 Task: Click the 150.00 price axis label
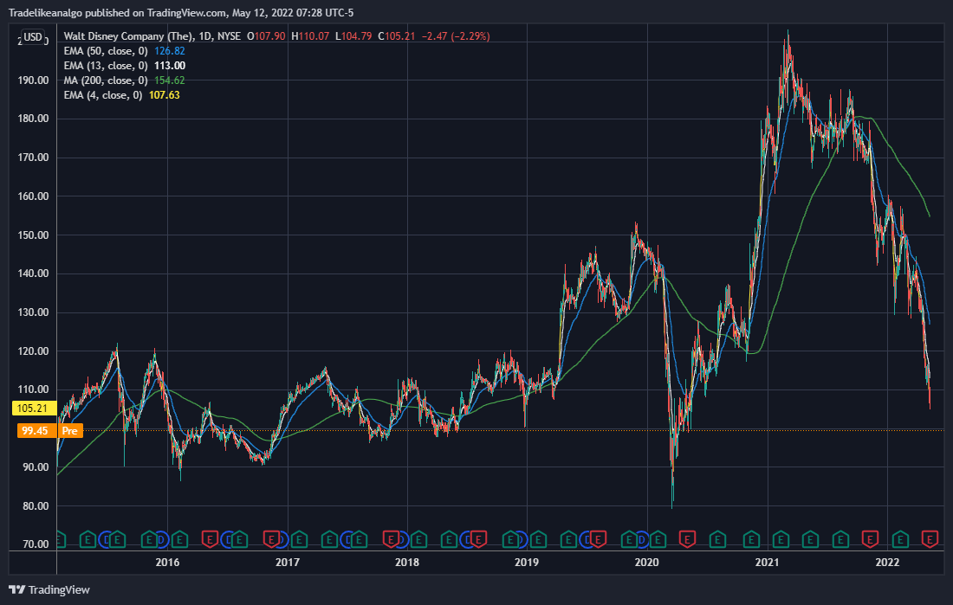tap(34, 235)
